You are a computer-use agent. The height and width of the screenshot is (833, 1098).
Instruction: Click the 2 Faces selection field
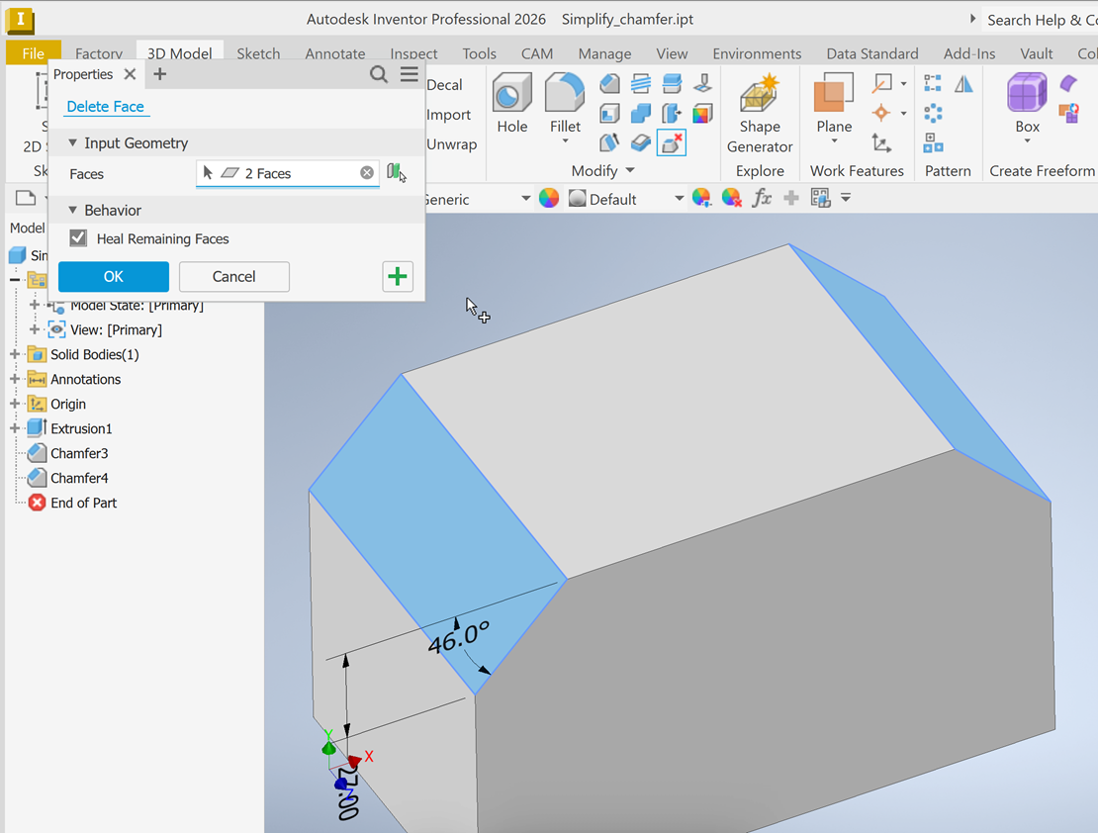pos(288,173)
